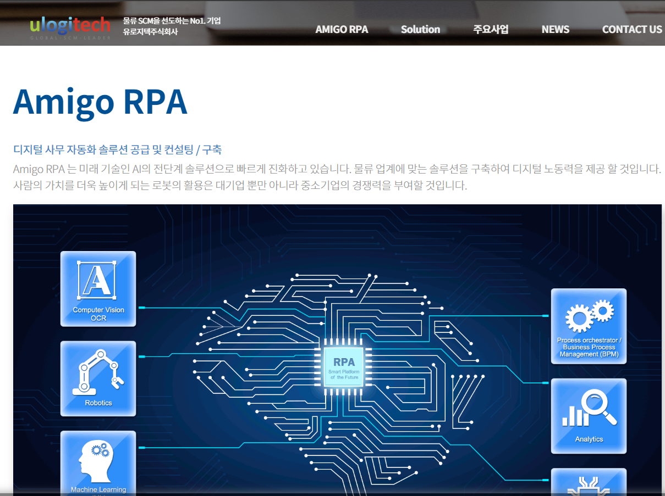This screenshot has height=496, width=665.
Task: Click the central RPA chip graphic
Action: click(344, 367)
